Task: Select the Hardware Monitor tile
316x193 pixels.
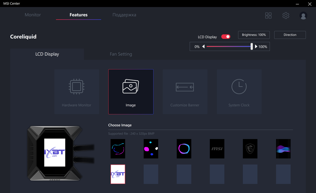Action: pos(77,92)
